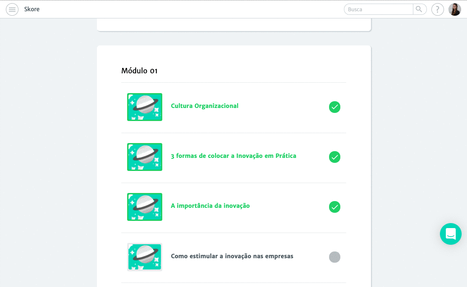Image resolution: width=467 pixels, height=287 pixels.
Task: Toggle completion check for 3 formas de colocar
Action: (x=334, y=157)
